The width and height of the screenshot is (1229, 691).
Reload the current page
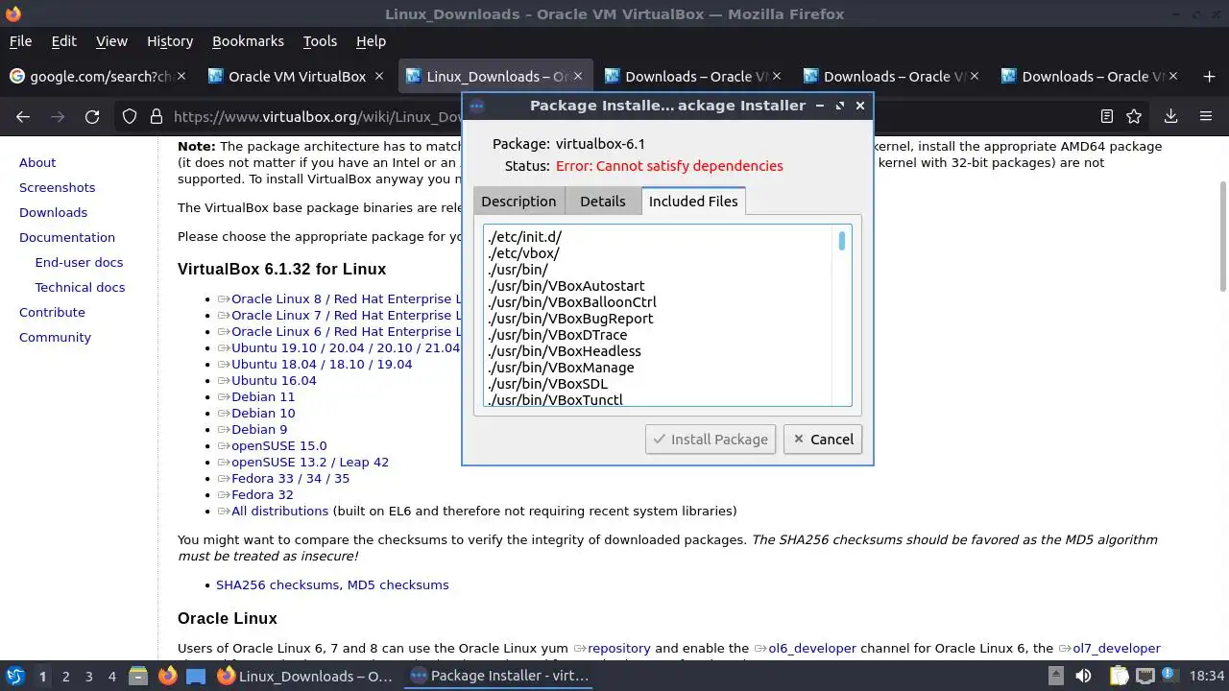(x=92, y=116)
